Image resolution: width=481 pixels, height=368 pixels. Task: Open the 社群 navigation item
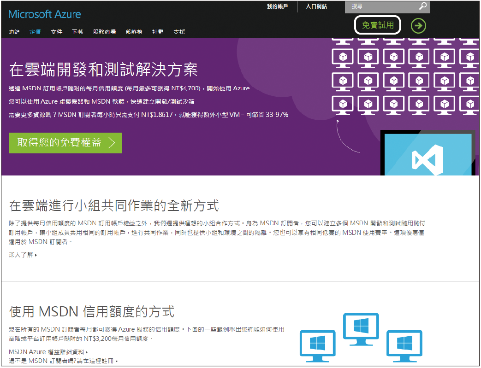158,32
